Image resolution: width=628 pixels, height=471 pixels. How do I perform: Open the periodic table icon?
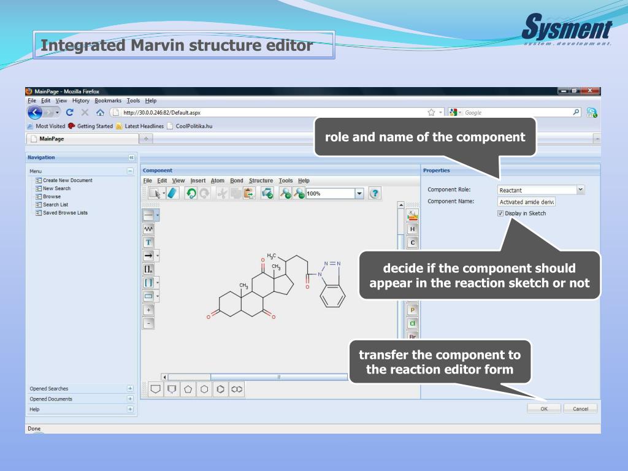point(413,215)
